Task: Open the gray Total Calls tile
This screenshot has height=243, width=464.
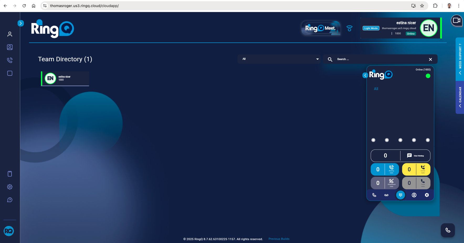Action: pyautogui.click(x=416, y=183)
